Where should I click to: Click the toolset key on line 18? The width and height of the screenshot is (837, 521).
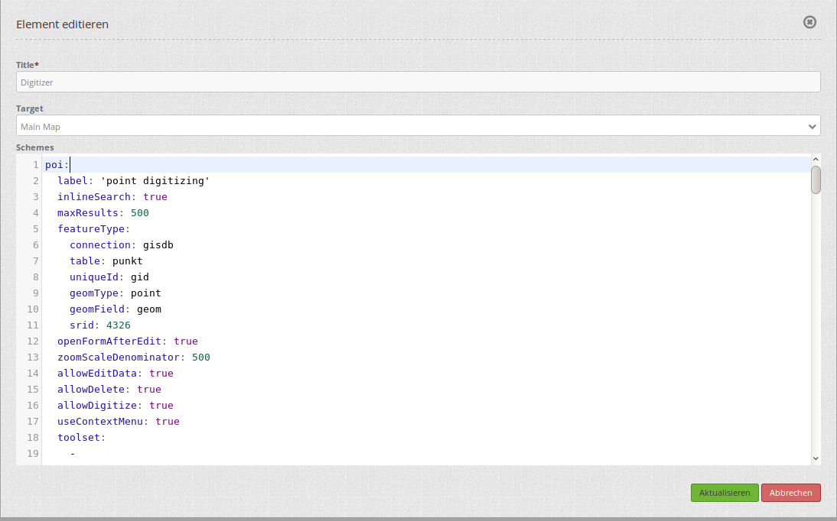(x=78, y=438)
